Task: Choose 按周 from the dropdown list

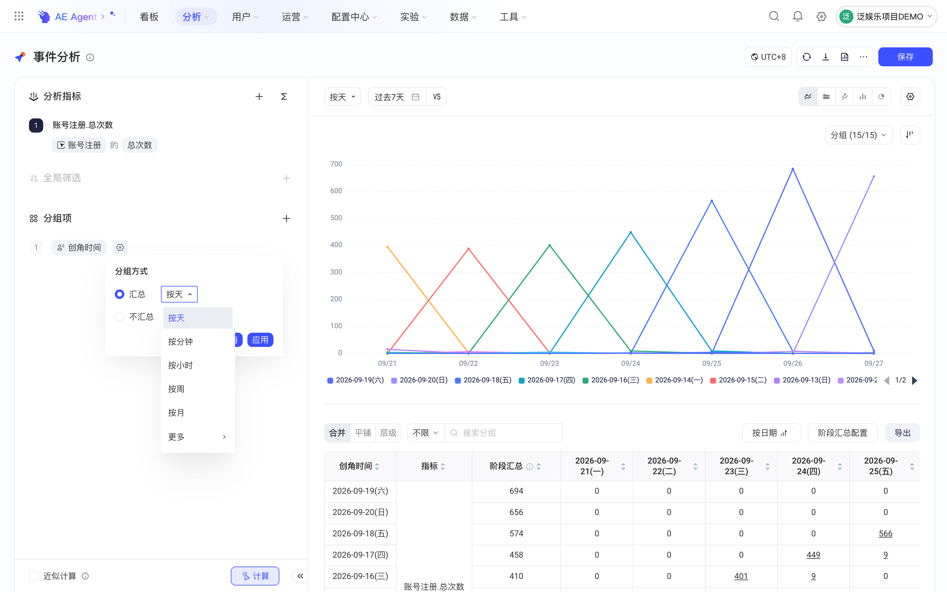Action: [x=198, y=389]
